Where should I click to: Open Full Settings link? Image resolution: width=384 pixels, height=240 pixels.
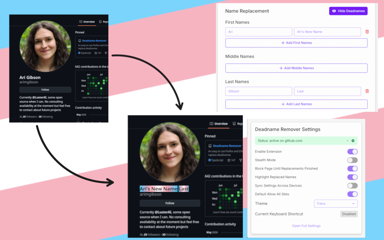306,226
